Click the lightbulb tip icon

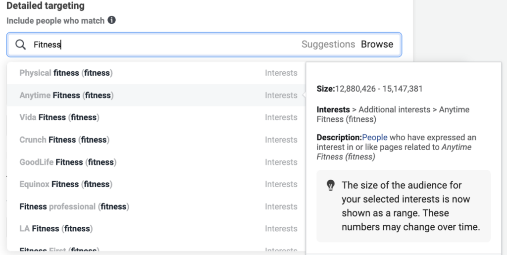click(330, 186)
